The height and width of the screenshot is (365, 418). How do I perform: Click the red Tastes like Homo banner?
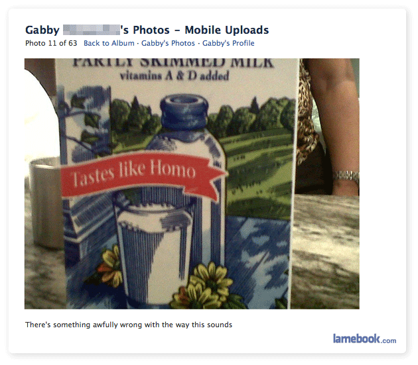[143, 174]
